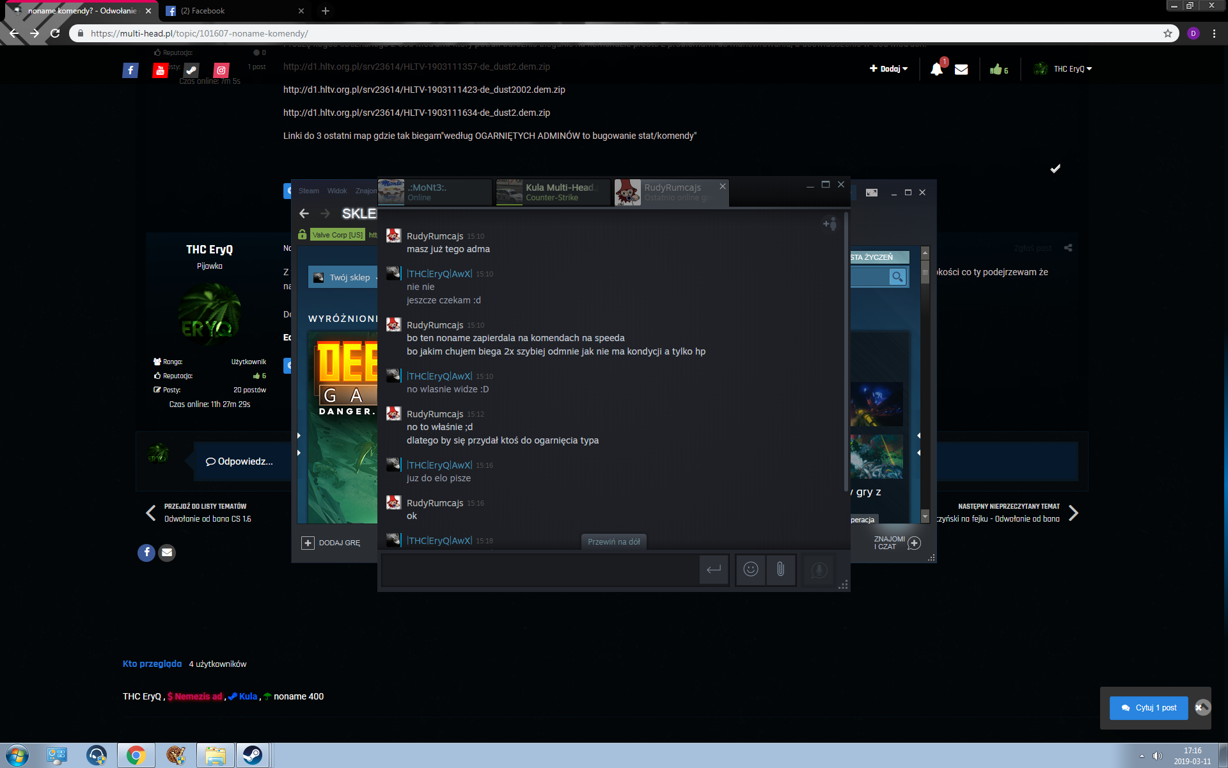Open the emoticon picker in chat

[x=750, y=570]
